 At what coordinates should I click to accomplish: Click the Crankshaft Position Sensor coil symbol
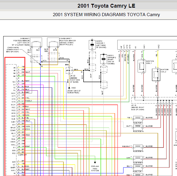(53, 42)
